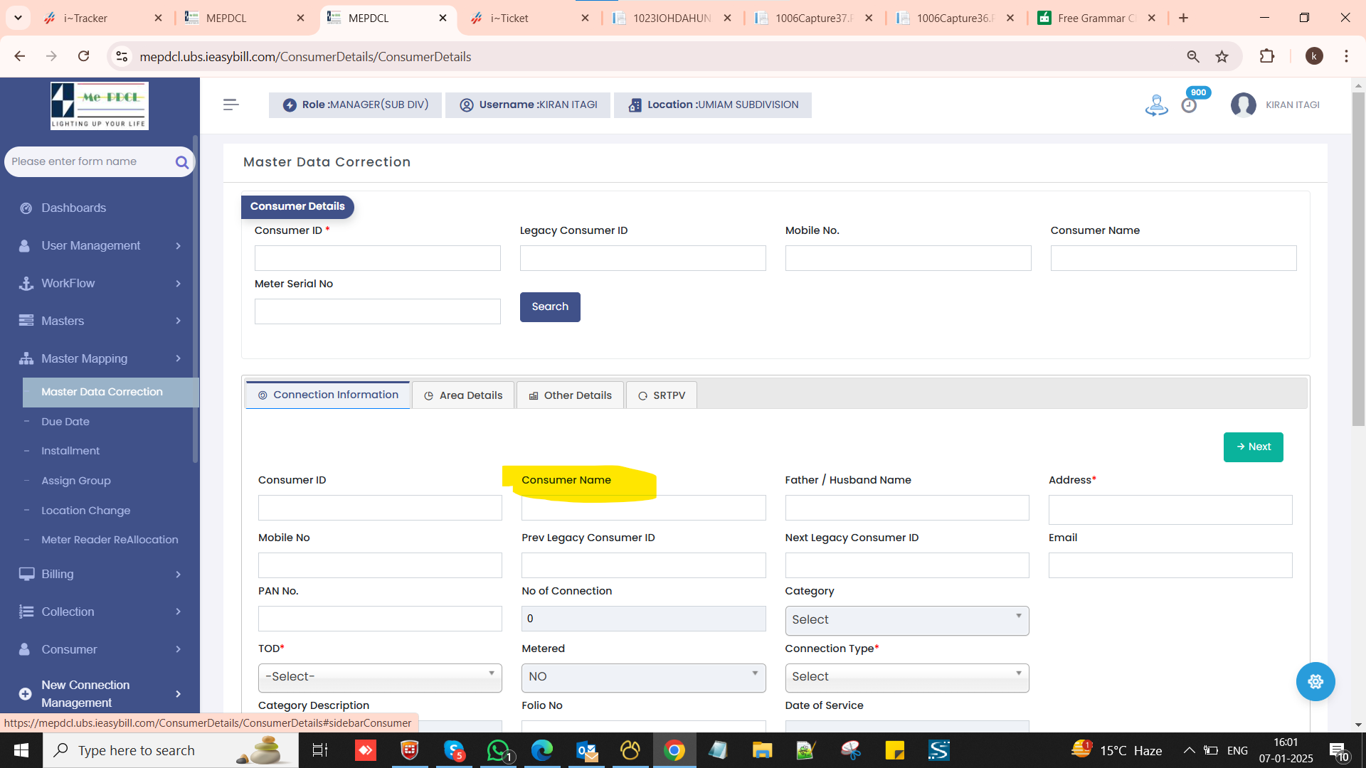Click the blue settings gear floating button
Screen dimensions: 1366x768
click(1315, 681)
